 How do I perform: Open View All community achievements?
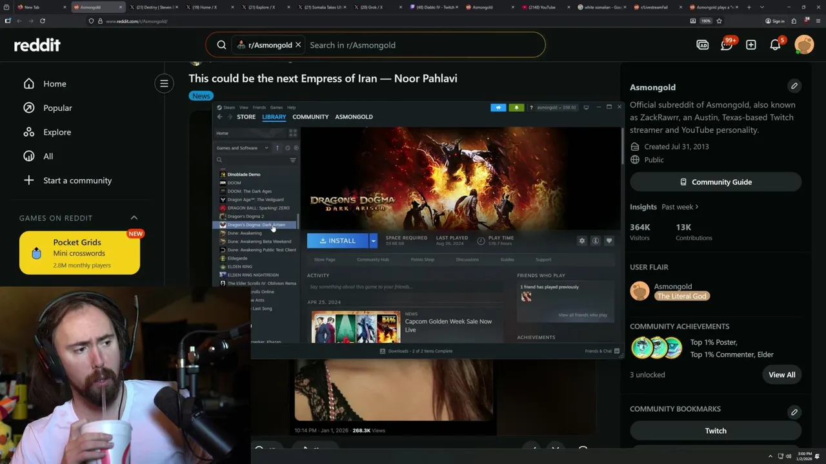781,374
